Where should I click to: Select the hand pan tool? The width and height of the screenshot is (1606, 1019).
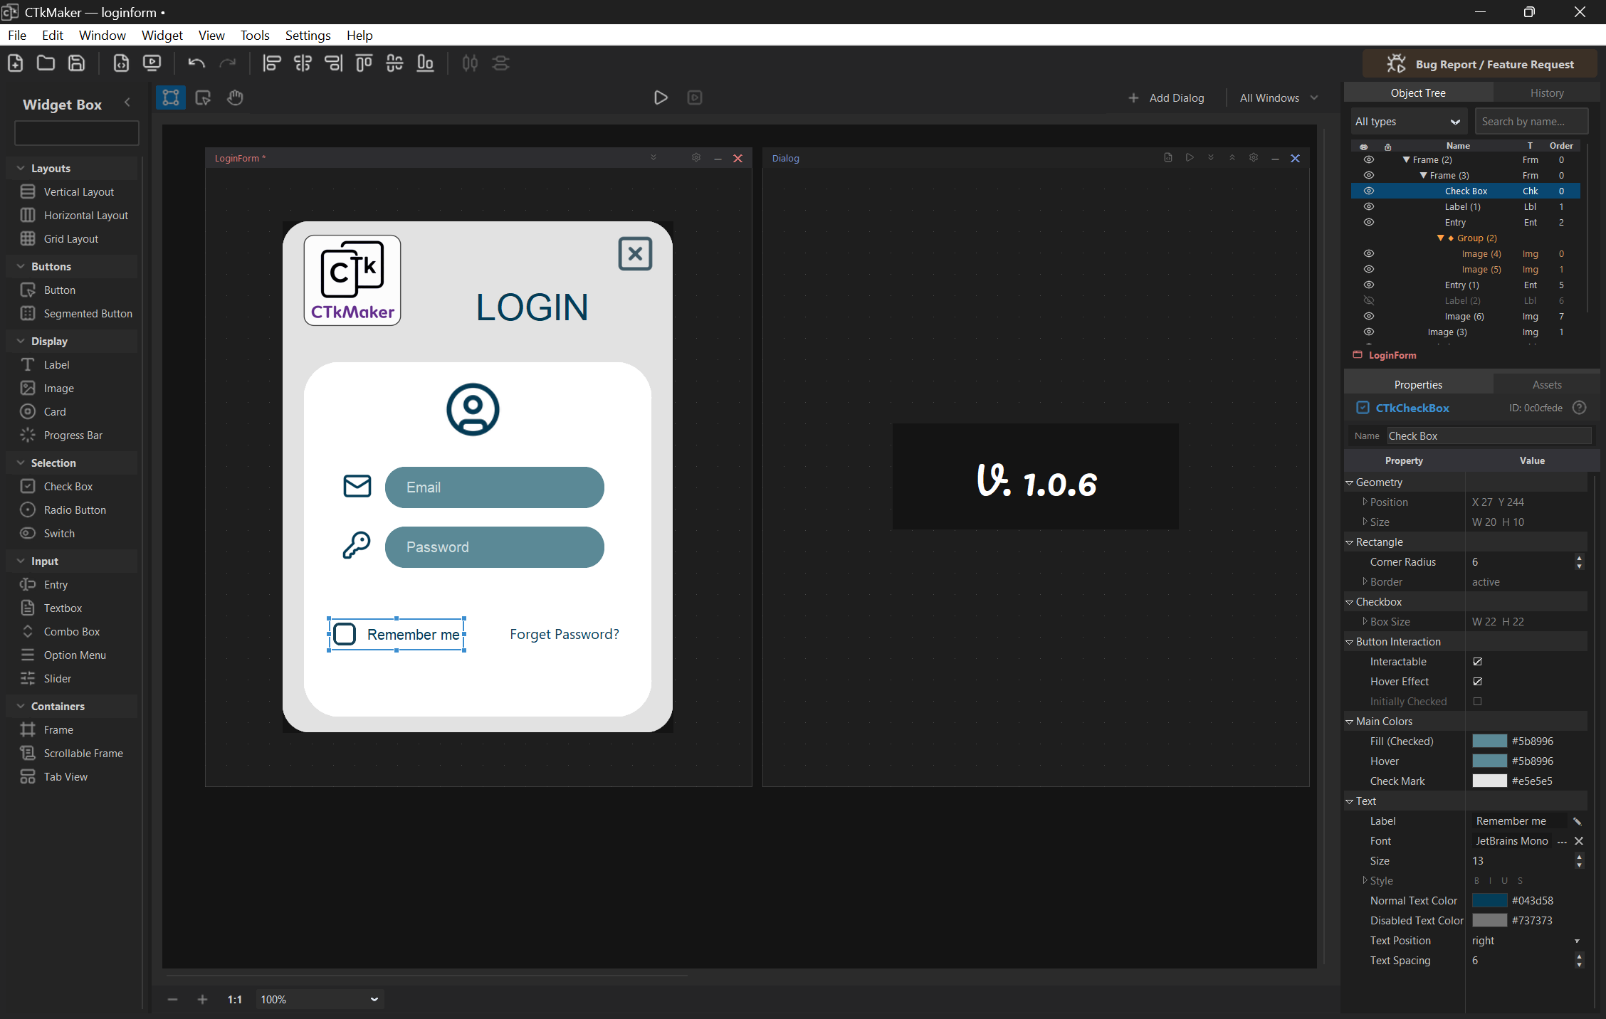click(x=236, y=97)
